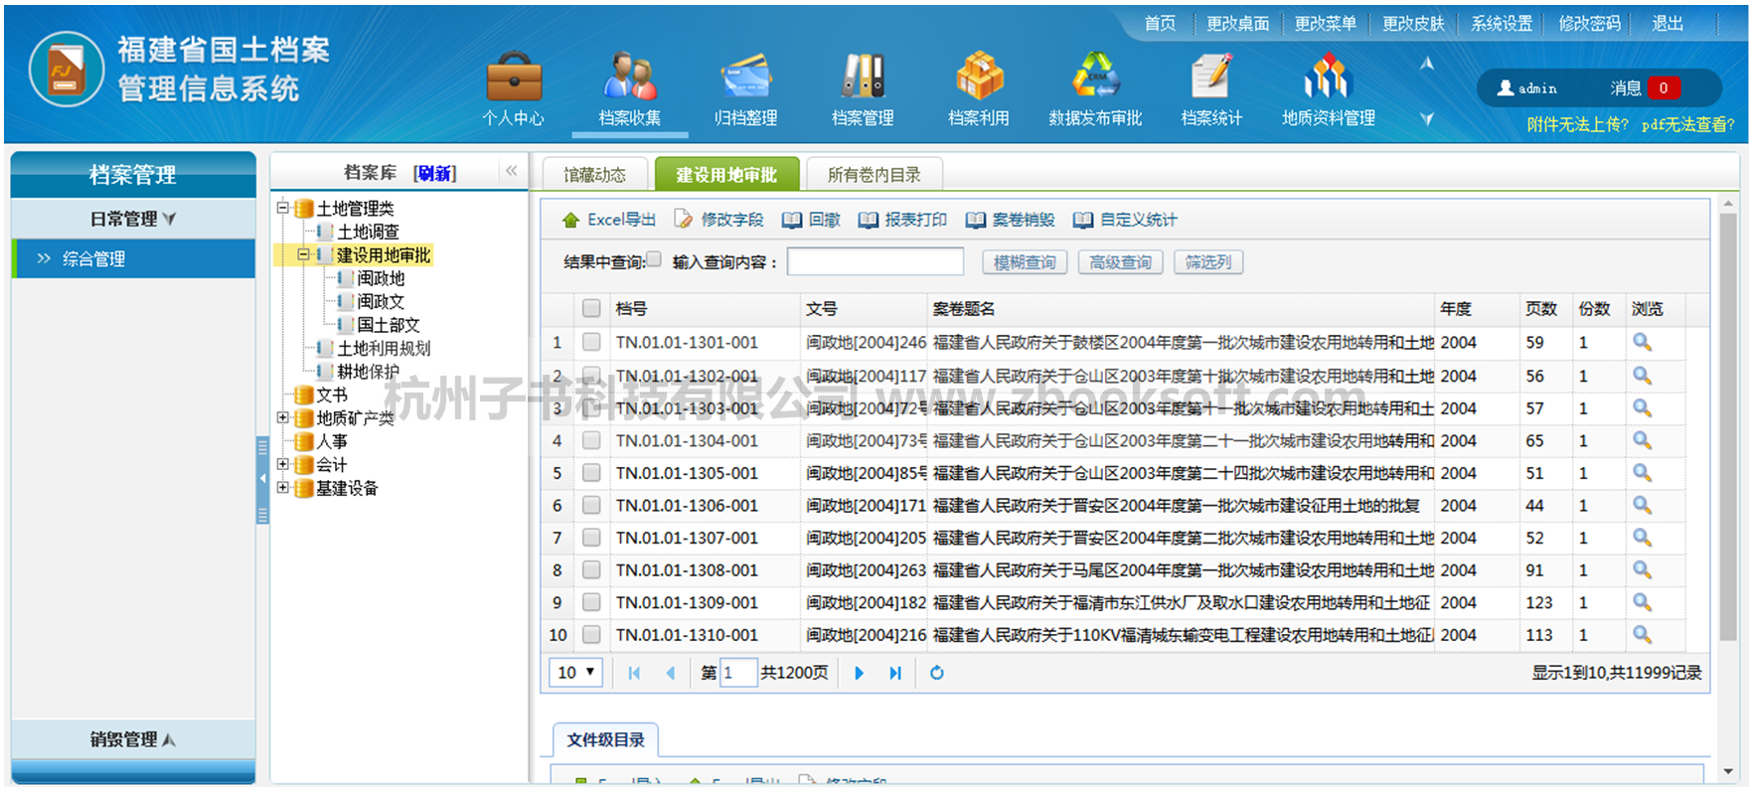The width and height of the screenshot is (1749, 794).
Task: Check the row TN.01.01-1308-001 checkbox
Action: coord(591,570)
